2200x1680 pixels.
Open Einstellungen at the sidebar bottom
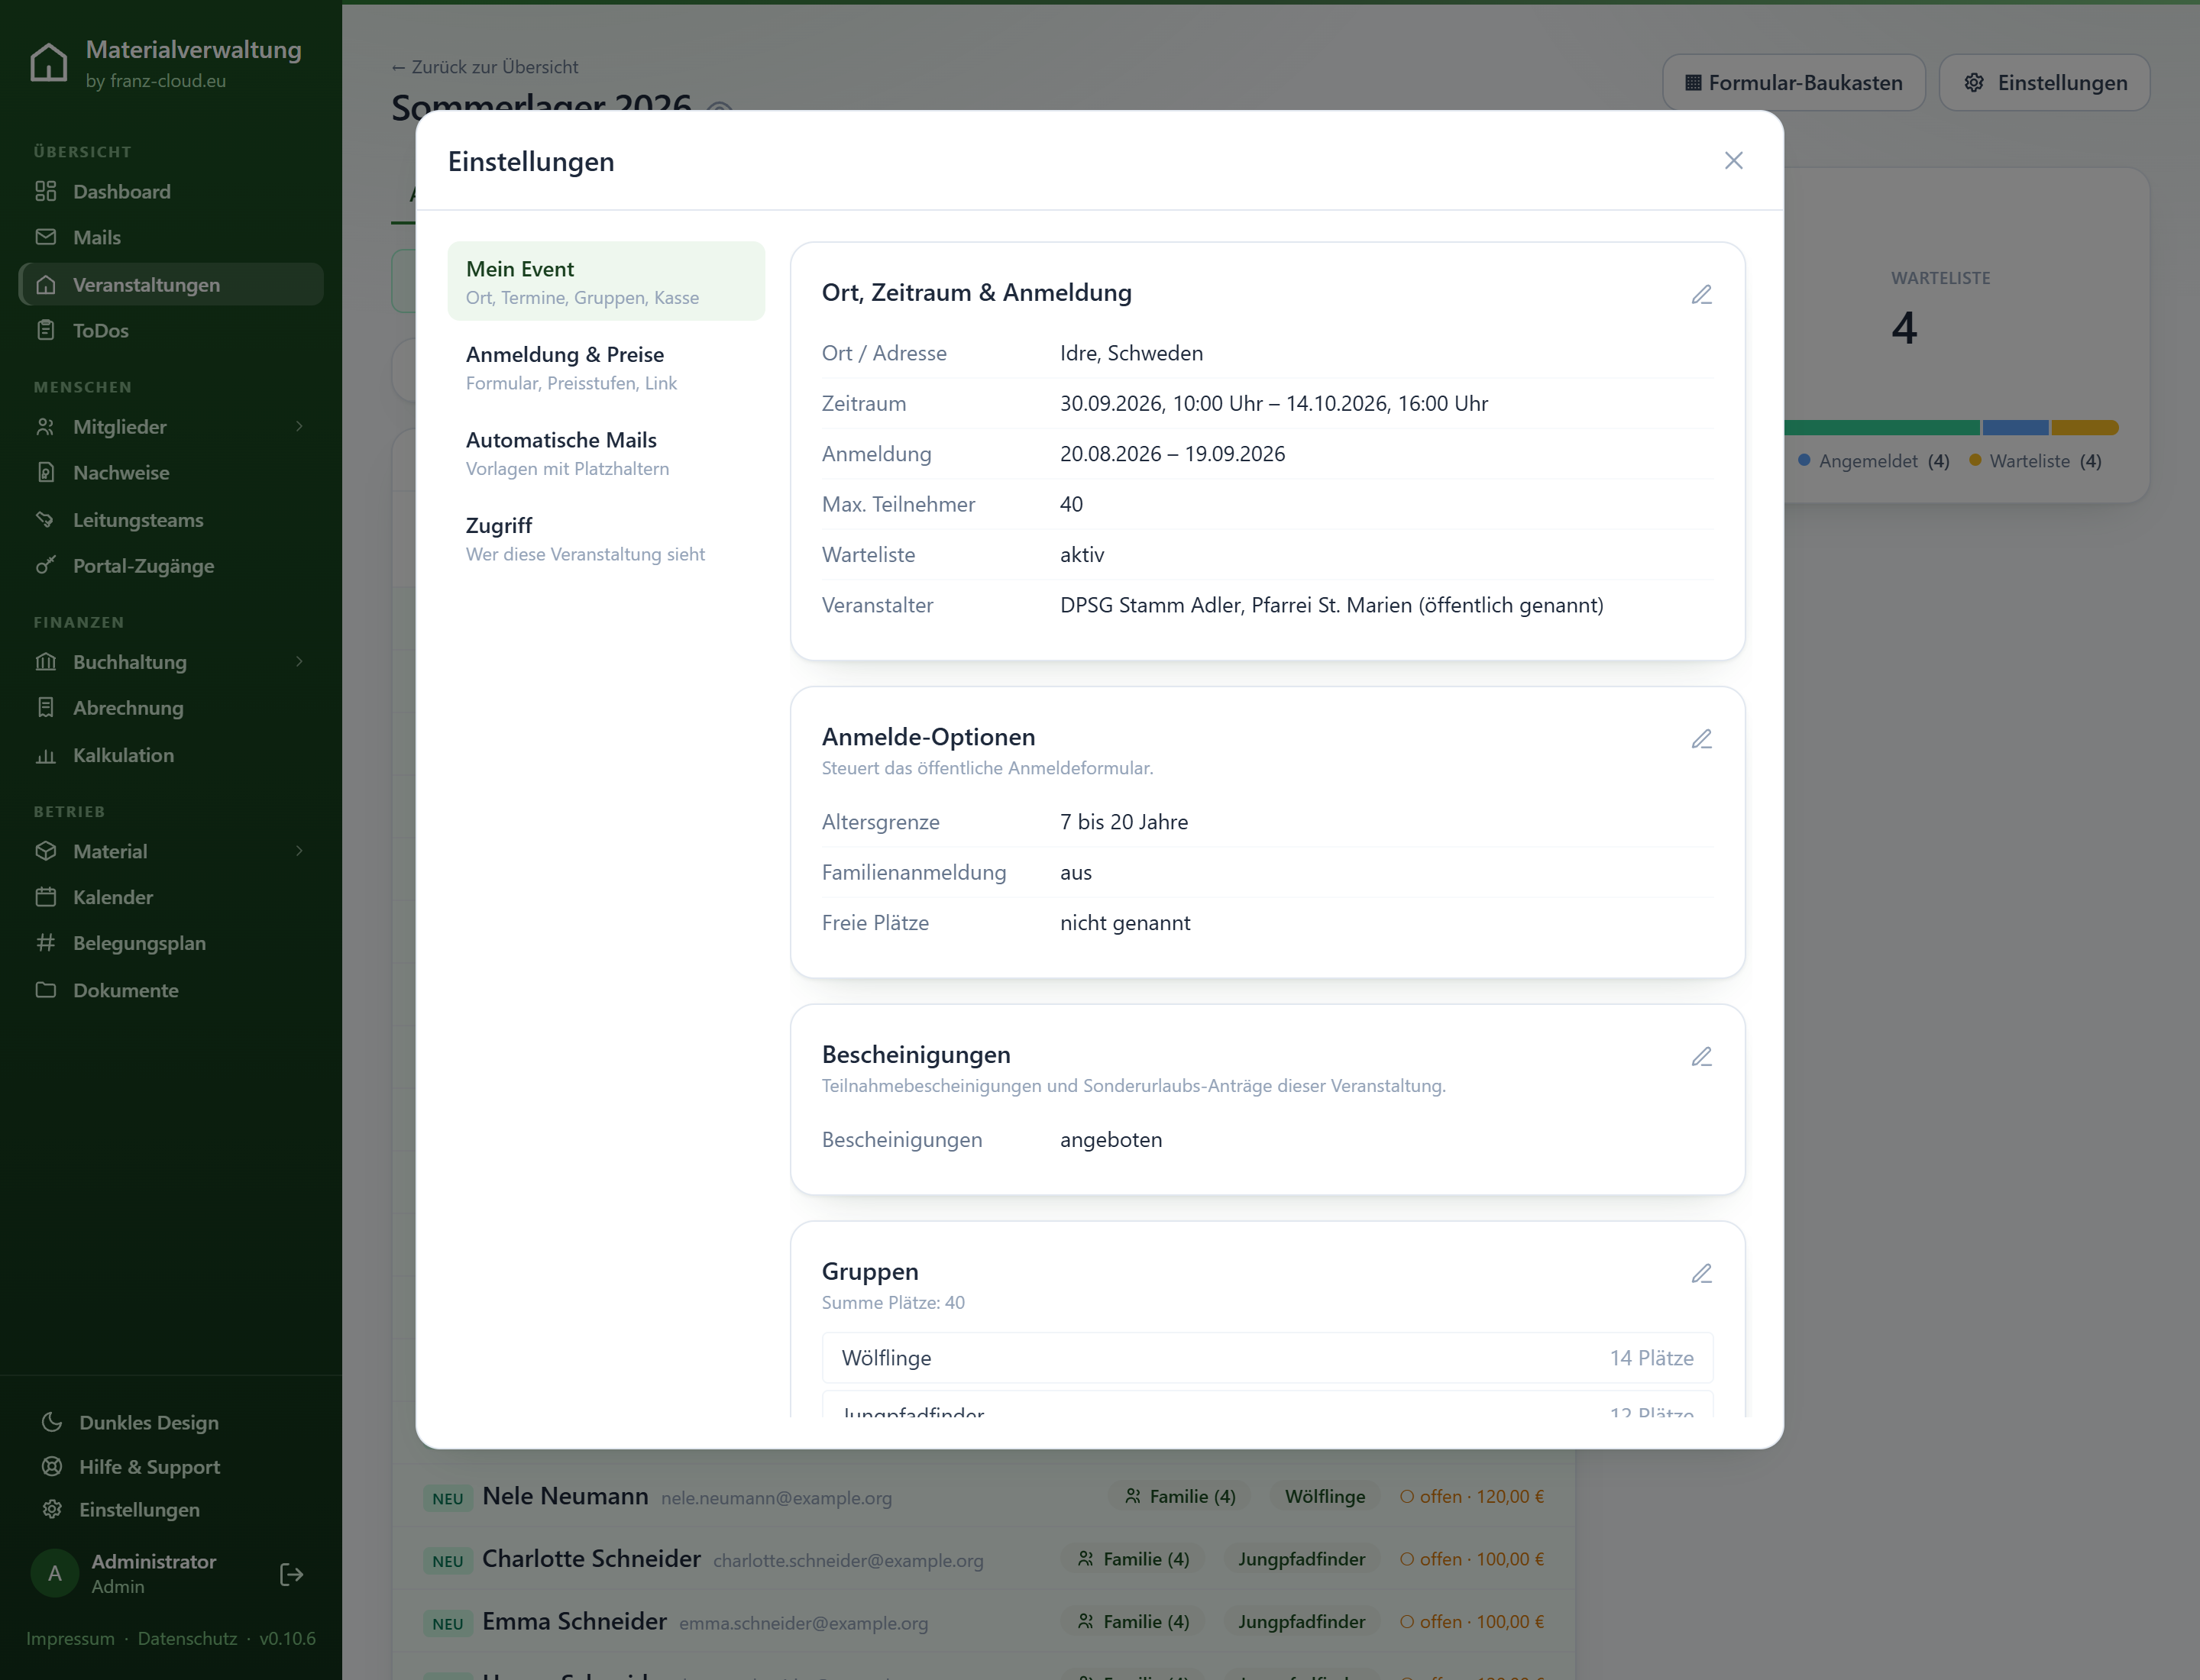point(171,1509)
